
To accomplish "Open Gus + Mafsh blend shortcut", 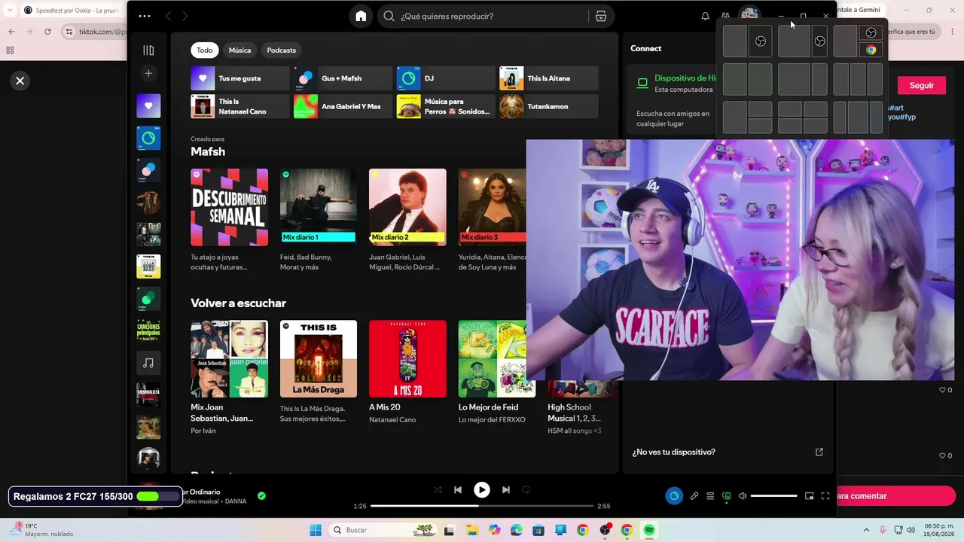I will [343, 78].
